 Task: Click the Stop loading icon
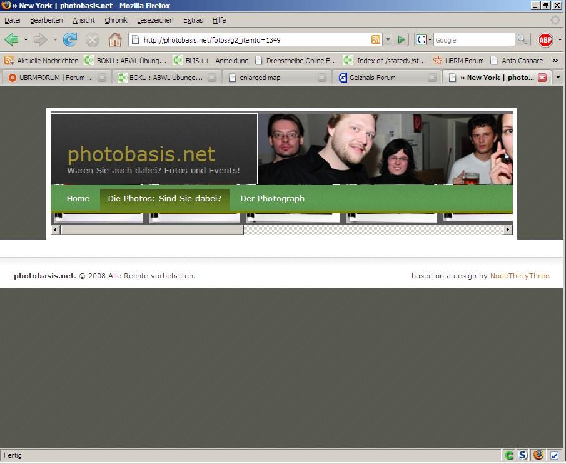pyautogui.click(x=93, y=39)
